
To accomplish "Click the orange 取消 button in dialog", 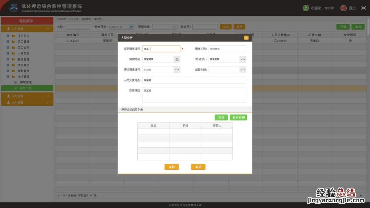I will tap(198, 167).
